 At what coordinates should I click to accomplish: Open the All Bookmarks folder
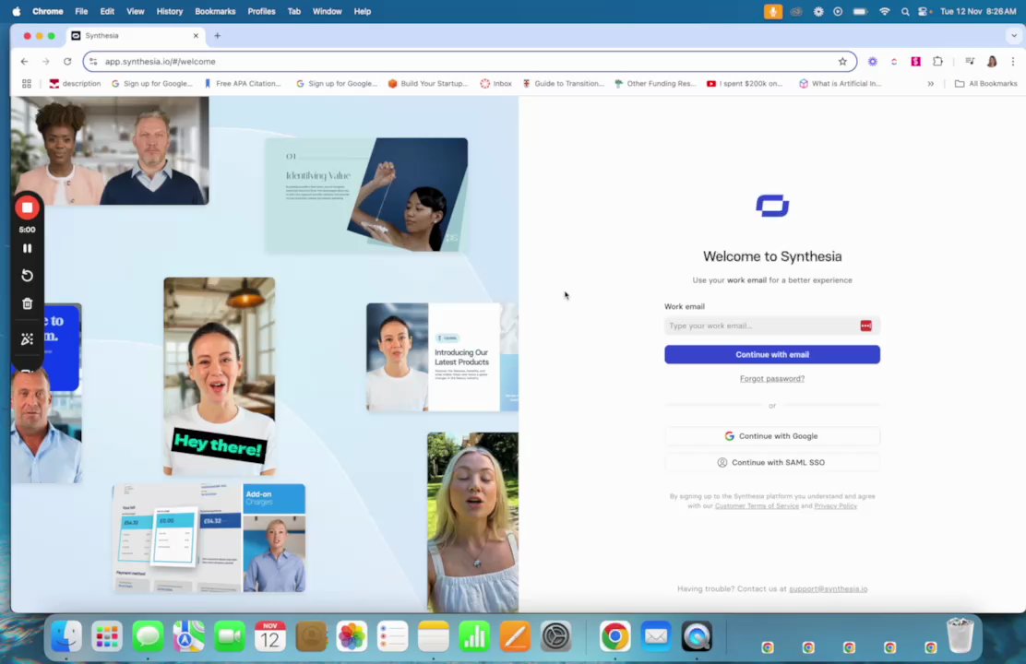point(985,84)
